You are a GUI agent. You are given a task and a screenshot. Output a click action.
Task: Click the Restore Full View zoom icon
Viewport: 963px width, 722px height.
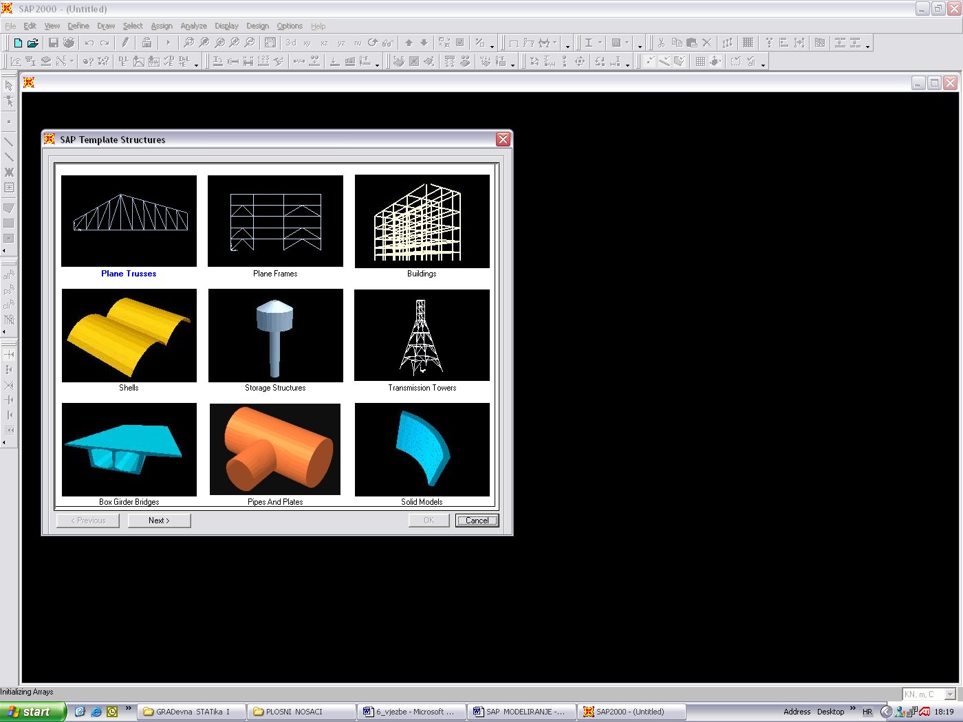(x=204, y=43)
